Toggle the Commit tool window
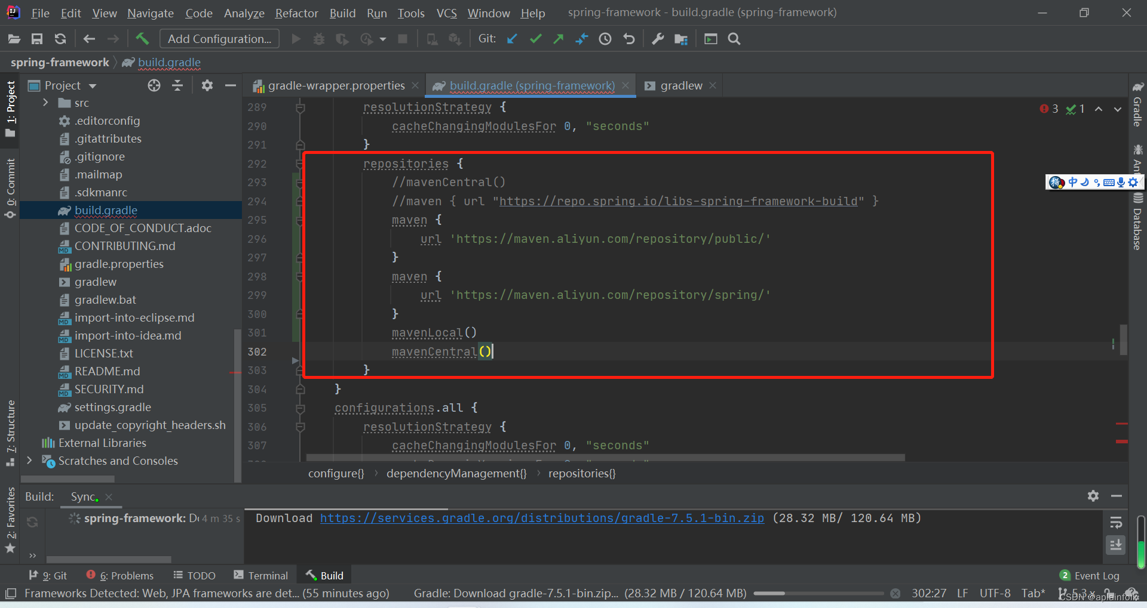 click(11, 188)
